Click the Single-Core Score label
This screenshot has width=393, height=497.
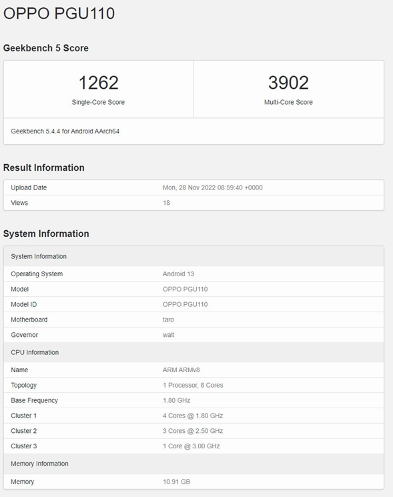(98, 102)
